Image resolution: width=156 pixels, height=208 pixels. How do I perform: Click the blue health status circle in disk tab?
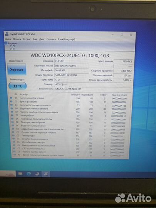point(6,43)
